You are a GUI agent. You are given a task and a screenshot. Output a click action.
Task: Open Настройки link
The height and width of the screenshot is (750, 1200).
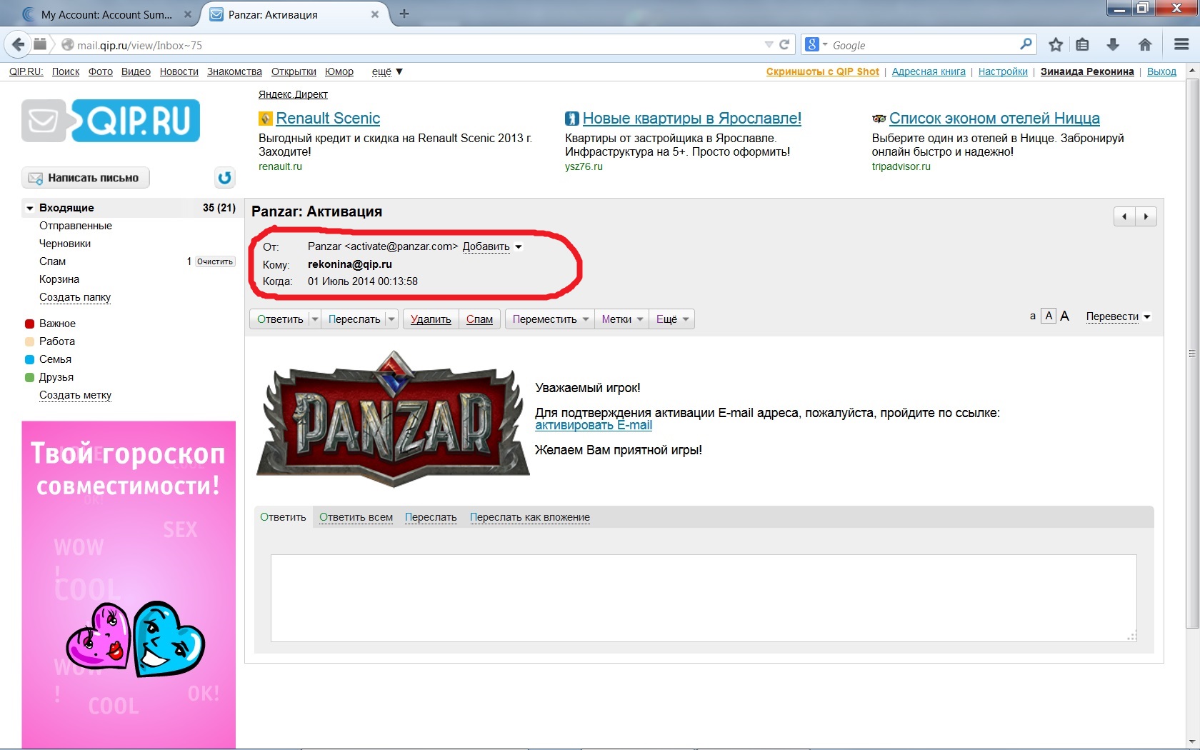pos(1003,71)
